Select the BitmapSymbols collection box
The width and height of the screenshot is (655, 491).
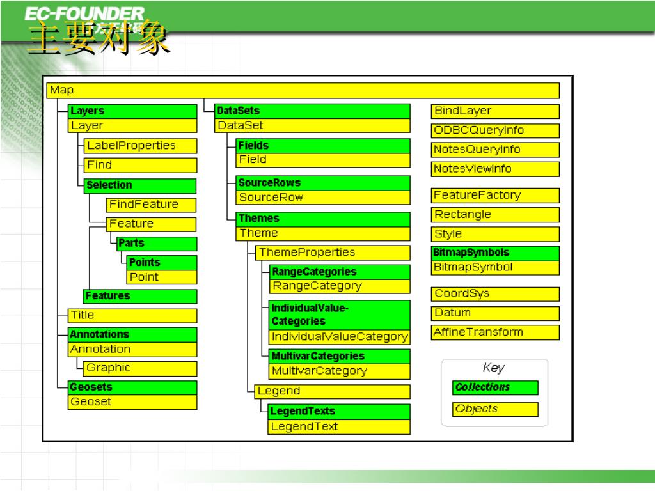[x=495, y=253]
